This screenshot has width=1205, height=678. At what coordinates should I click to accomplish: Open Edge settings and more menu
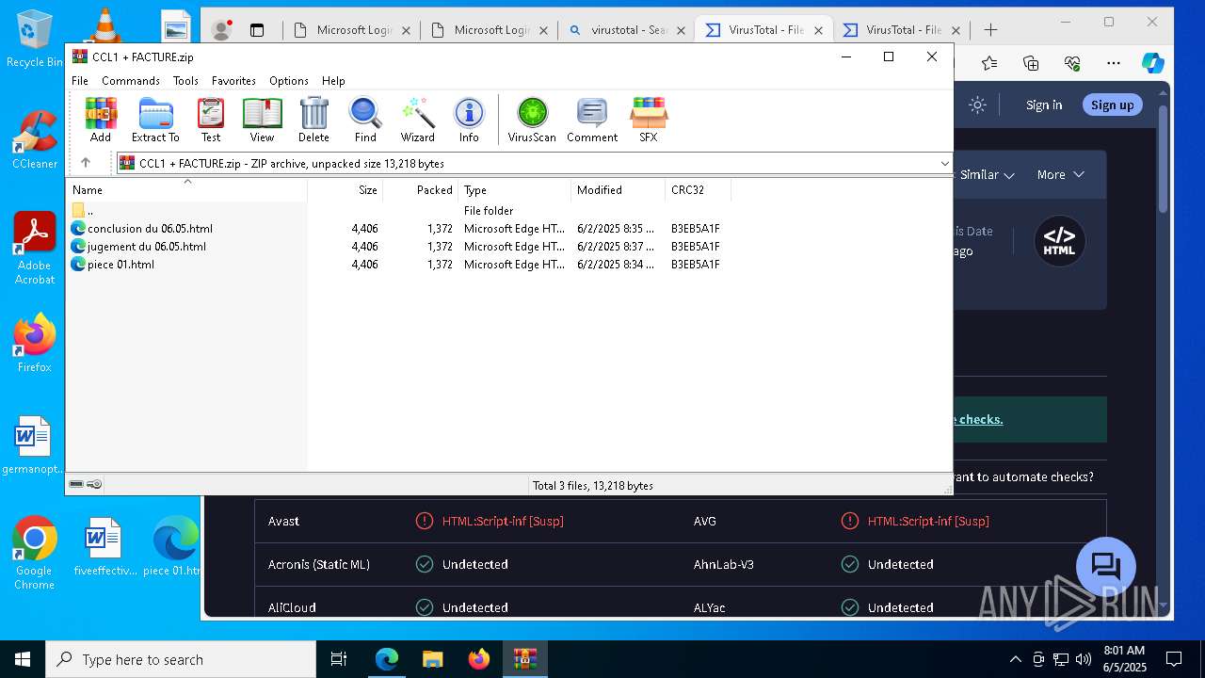click(1114, 63)
